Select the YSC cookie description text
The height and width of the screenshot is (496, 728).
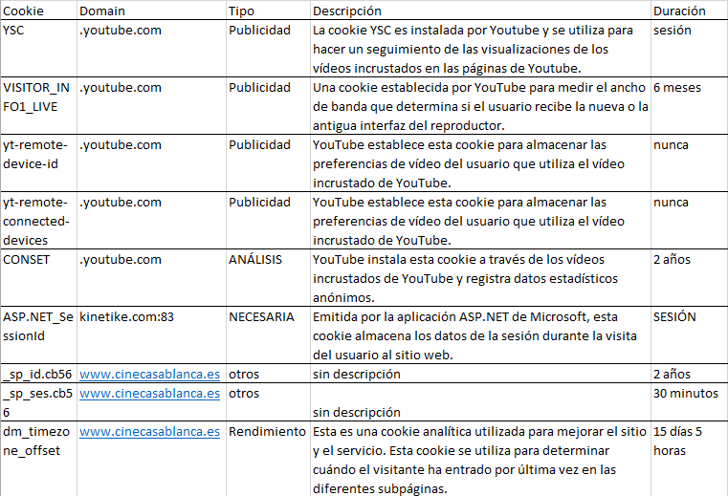(473, 49)
